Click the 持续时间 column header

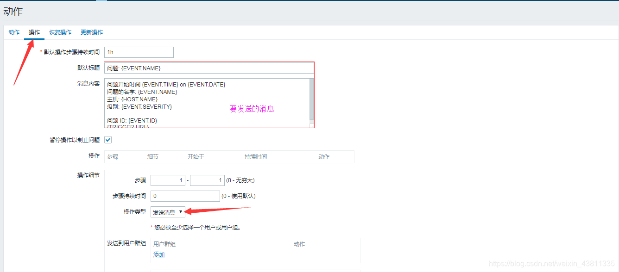point(256,157)
